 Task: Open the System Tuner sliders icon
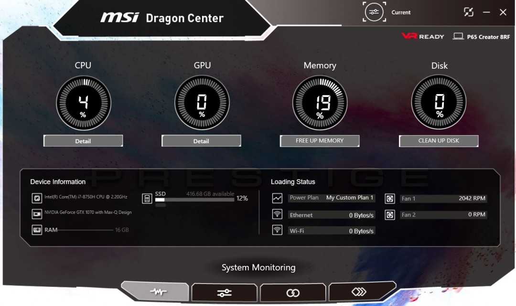pyautogui.click(x=224, y=291)
